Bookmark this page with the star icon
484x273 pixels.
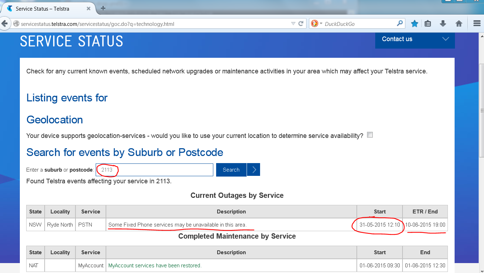coord(415,24)
